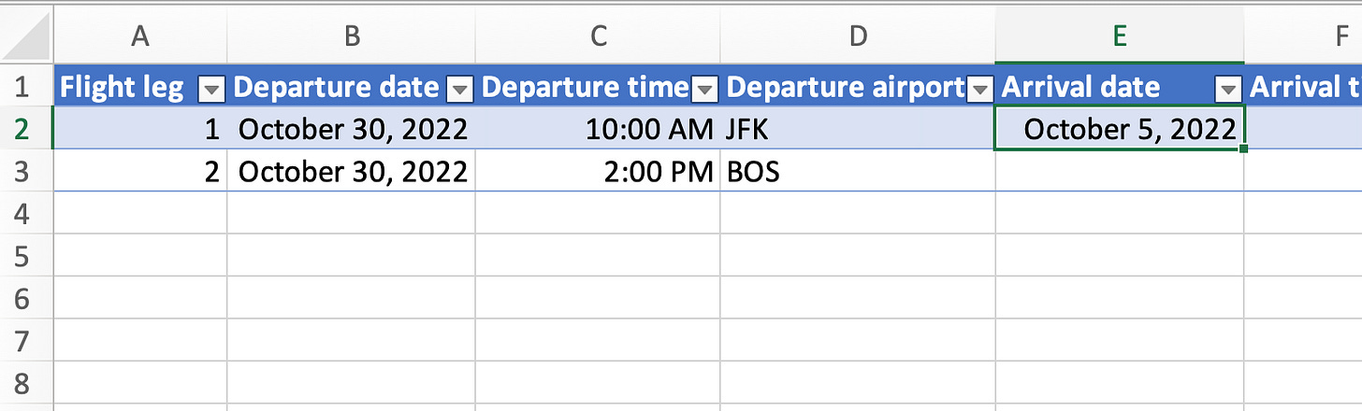
Task: Click the Arrival date header cell
Action: click(x=1120, y=88)
